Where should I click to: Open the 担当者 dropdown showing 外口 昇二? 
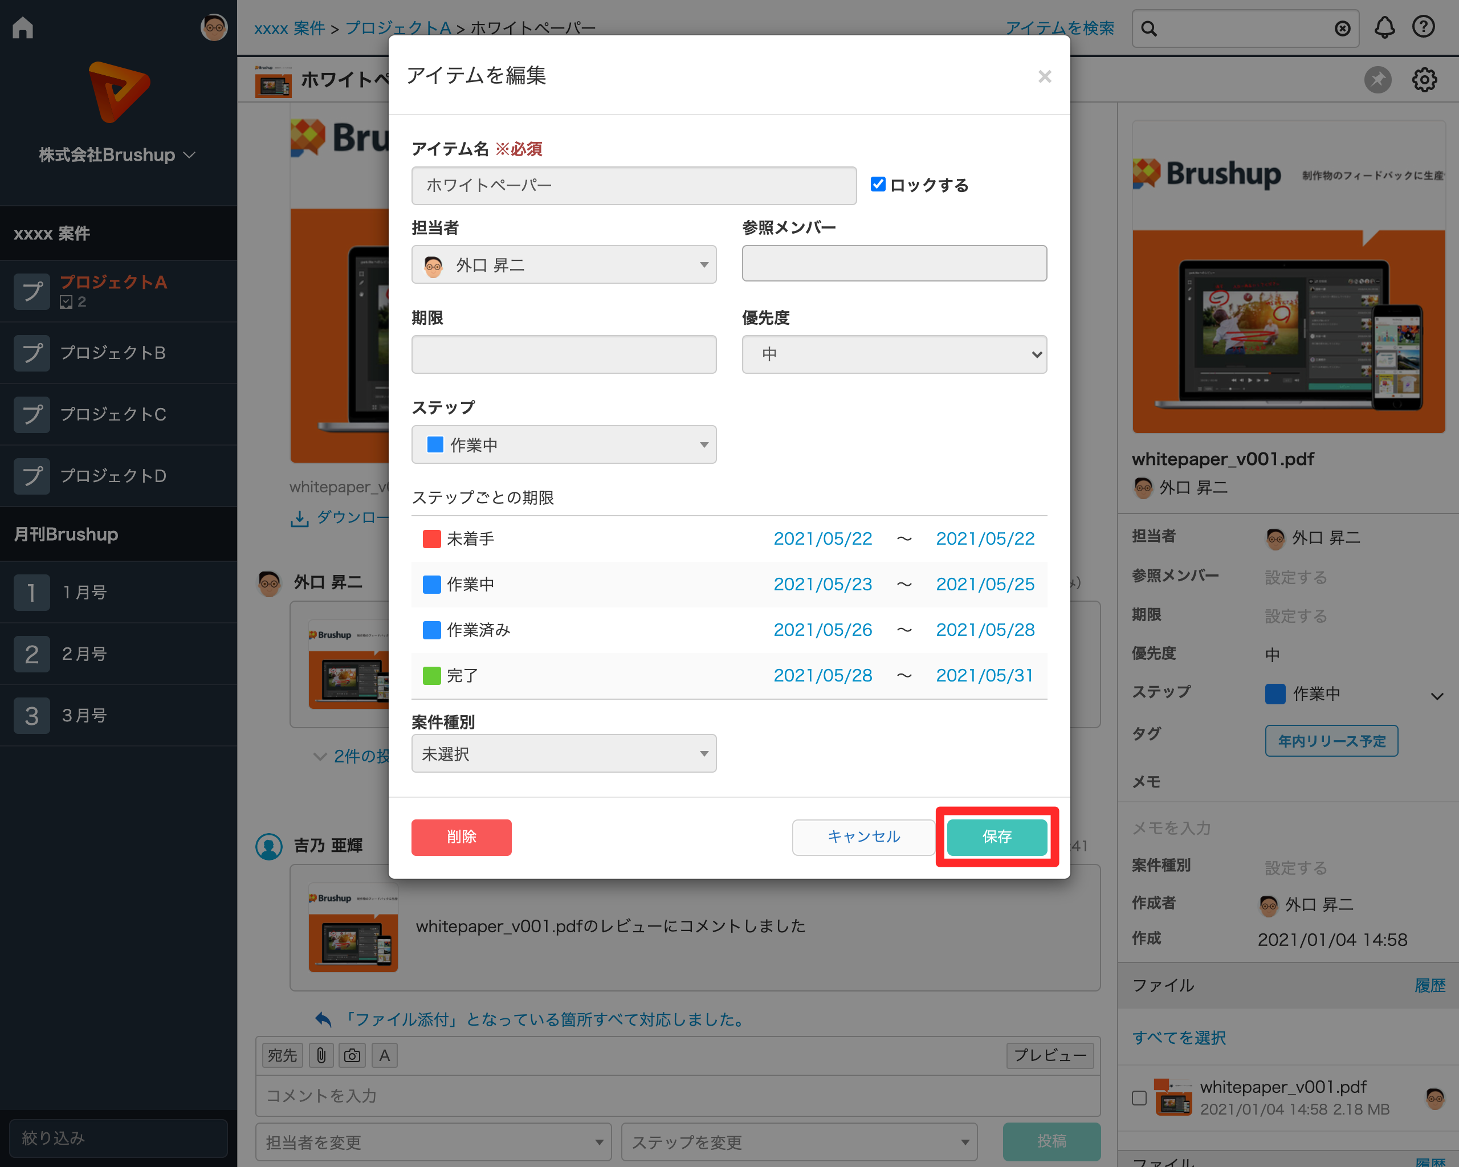(563, 264)
